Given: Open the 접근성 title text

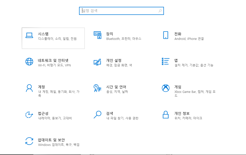Looking at the screenshot, I should (x=43, y=113).
